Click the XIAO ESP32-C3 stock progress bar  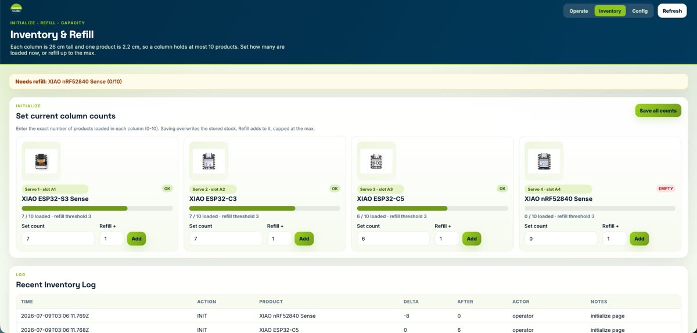point(265,208)
